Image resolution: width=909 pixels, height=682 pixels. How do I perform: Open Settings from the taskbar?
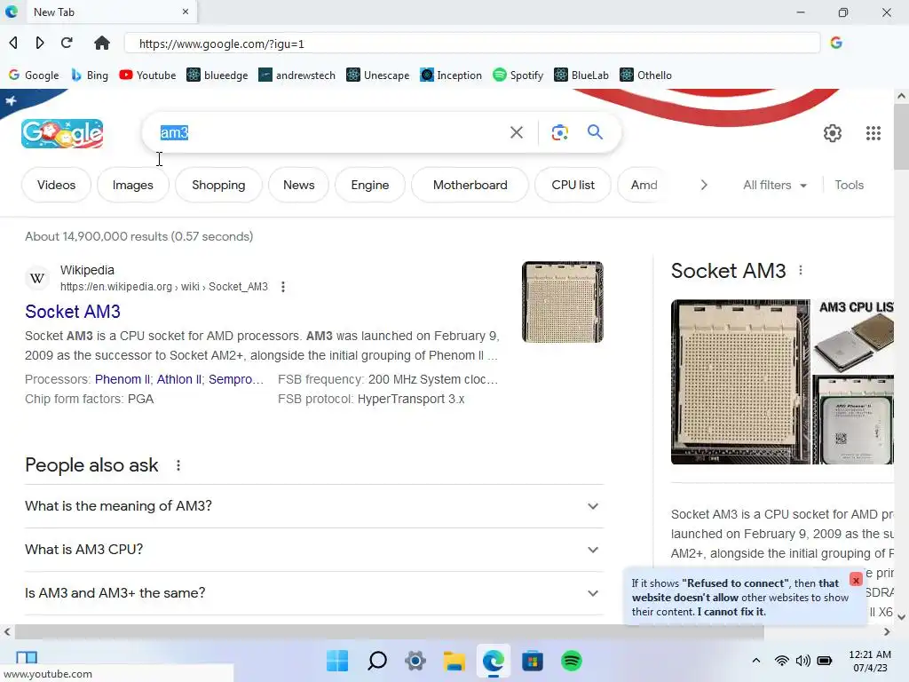tap(415, 661)
